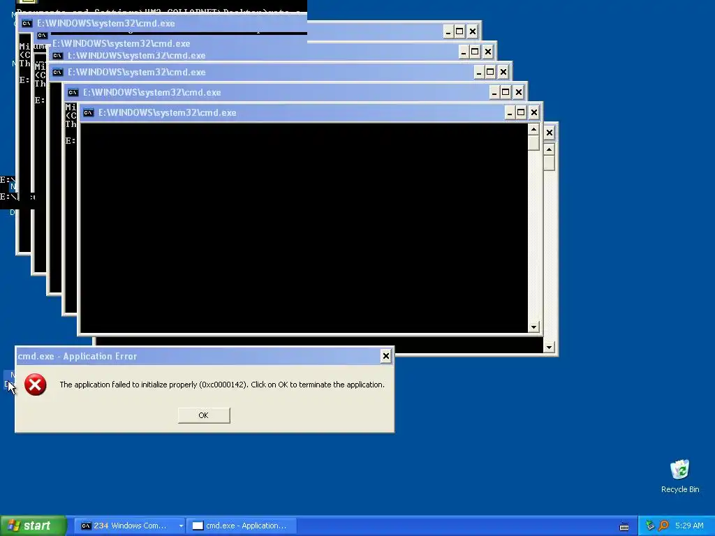Minimize the third cmd window from front
The image size is (715, 536).
(479, 72)
